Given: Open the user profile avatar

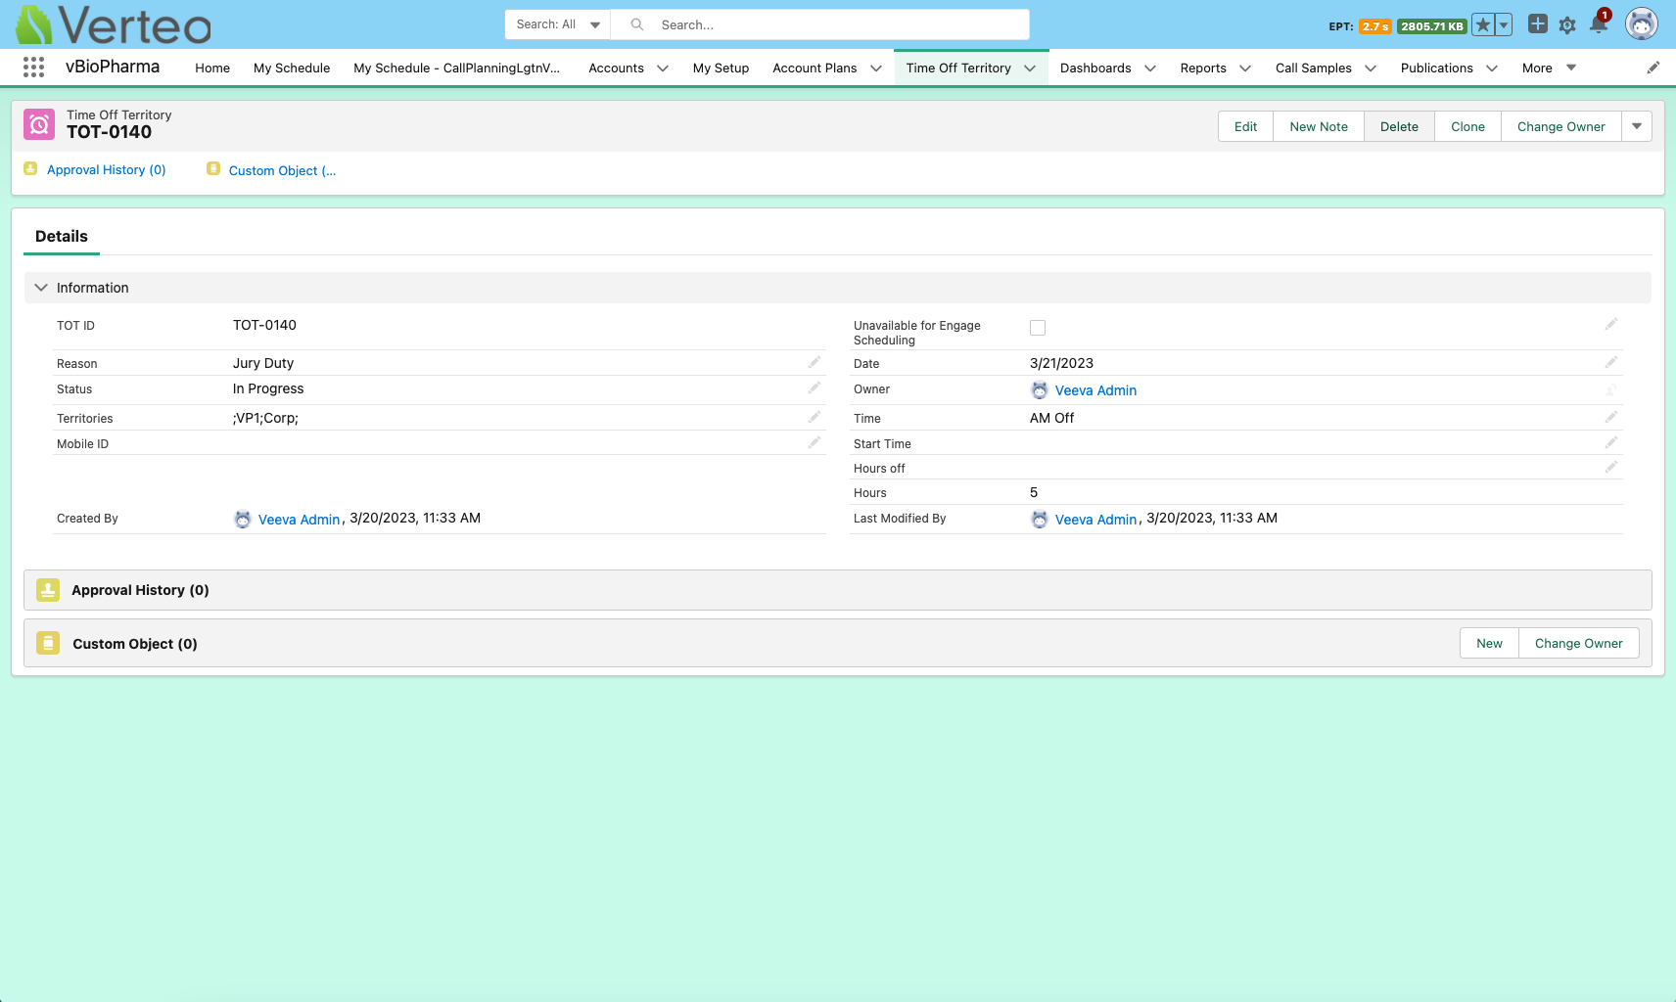Looking at the screenshot, I should (1641, 24).
